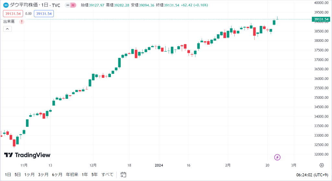This screenshot has width=332, height=181.
Task: Switch range to 年初来
Action: tap(72, 175)
